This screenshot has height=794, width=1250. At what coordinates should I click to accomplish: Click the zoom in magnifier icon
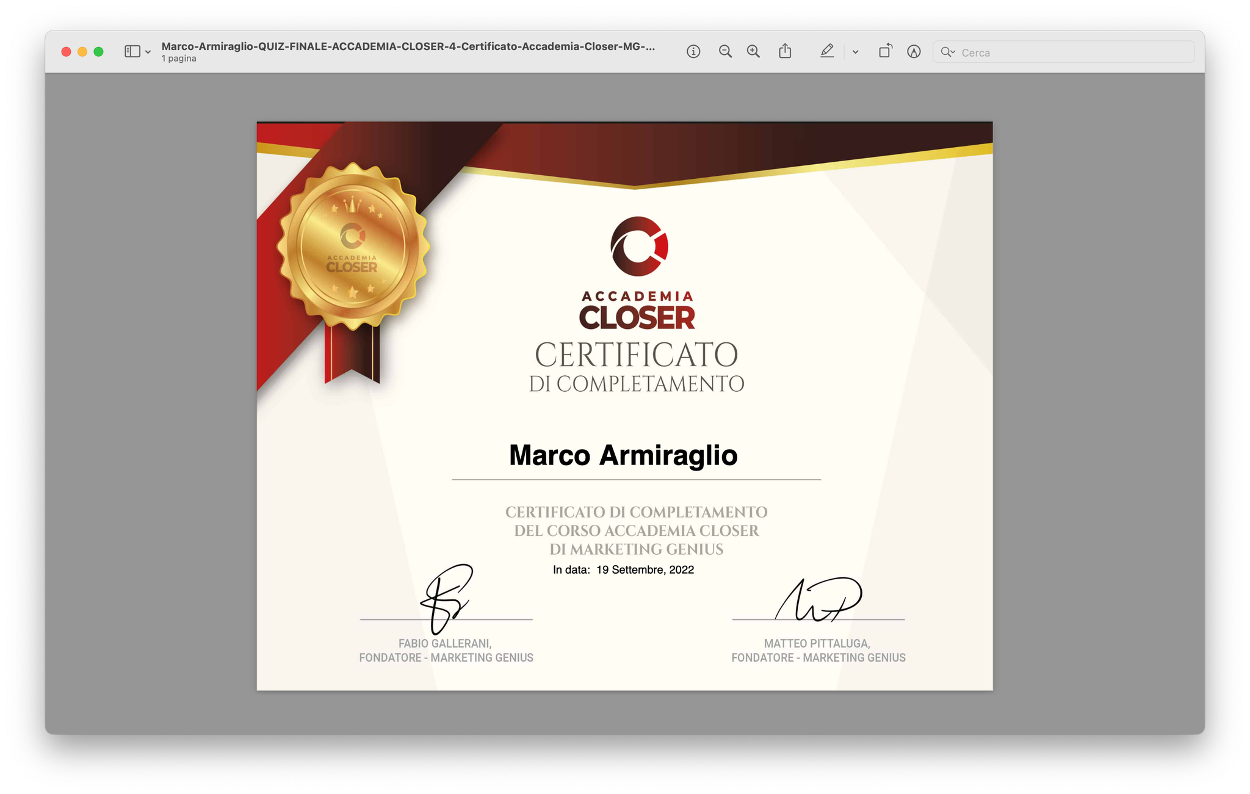pos(753,52)
